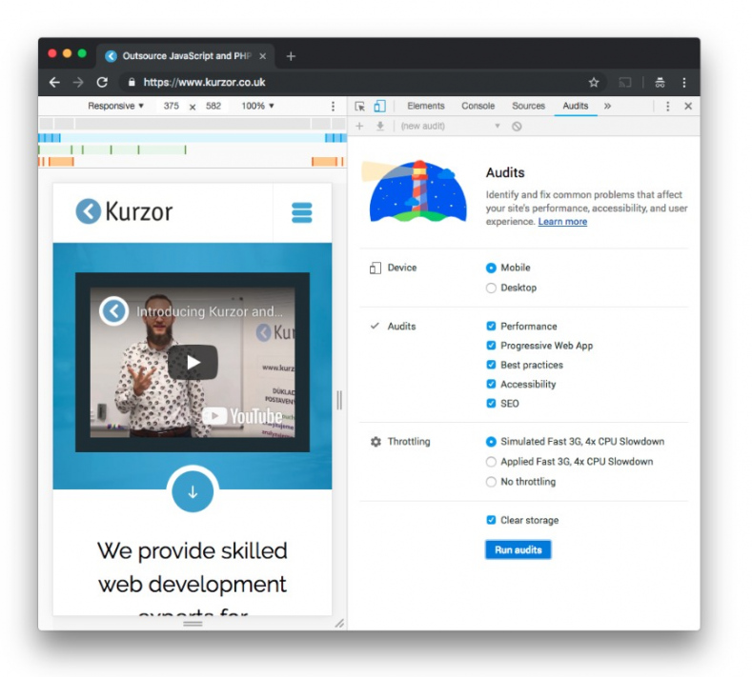The image size is (752, 677).
Task: Select Simulated Fast 3G throttling option
Action: pos(491,442)
